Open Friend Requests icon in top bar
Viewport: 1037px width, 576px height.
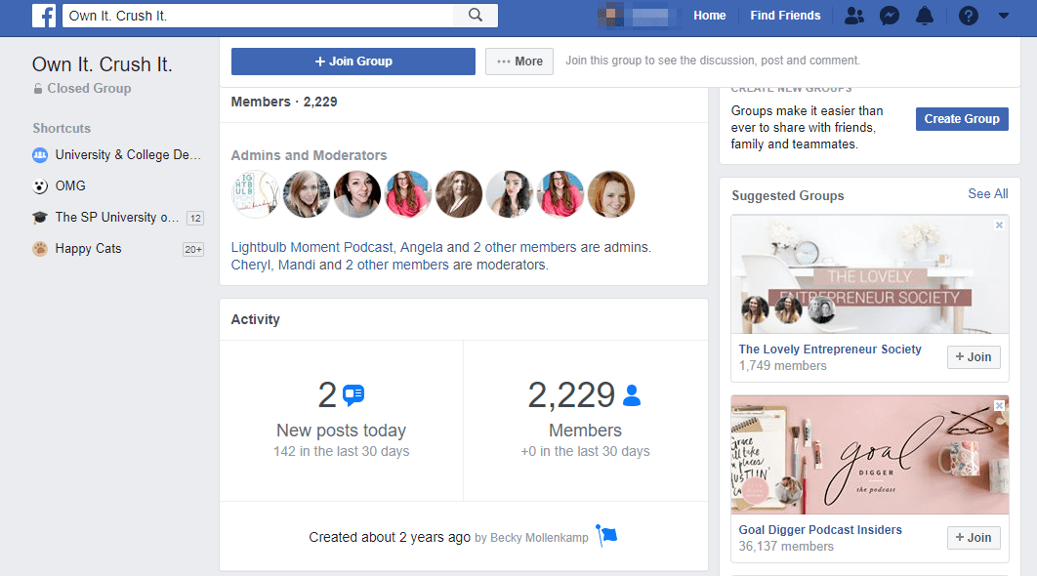pyautogui.click(x=853, y=16)
